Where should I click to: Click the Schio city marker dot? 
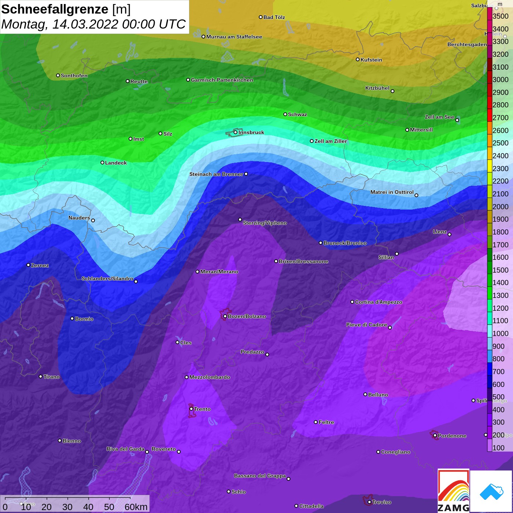point(229,492)
